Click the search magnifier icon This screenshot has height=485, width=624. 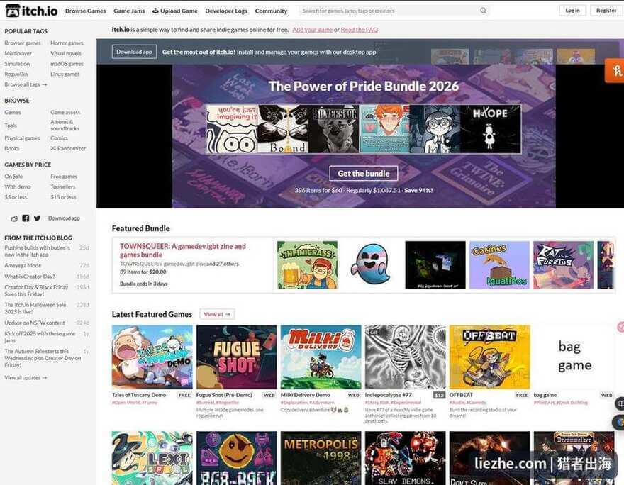483,11
